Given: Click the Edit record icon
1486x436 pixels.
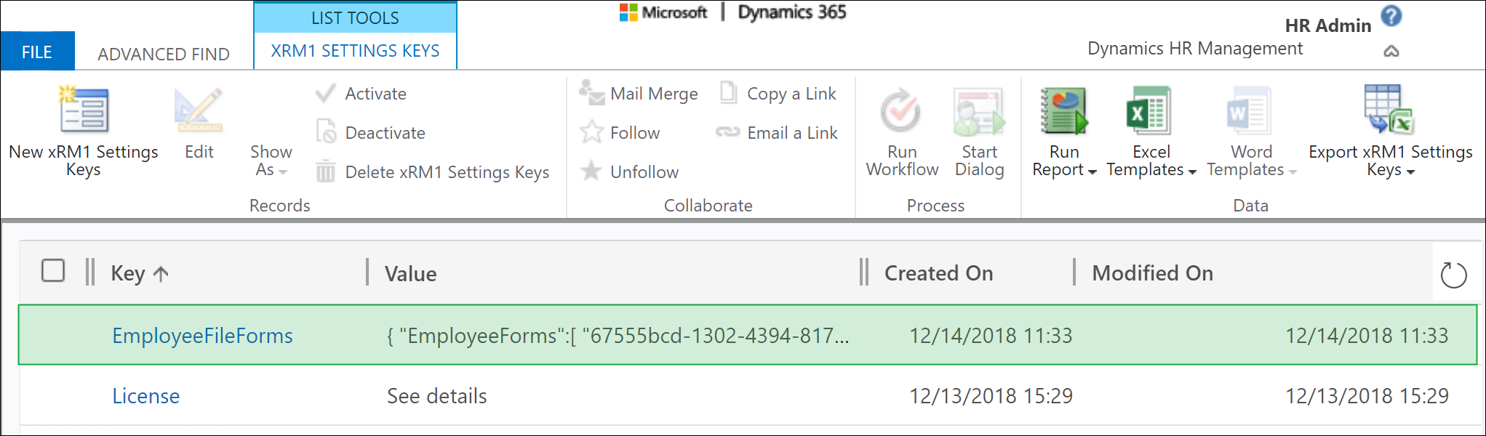Looking at the screenshot, I should pyautogui.click(x=199, y=110).
